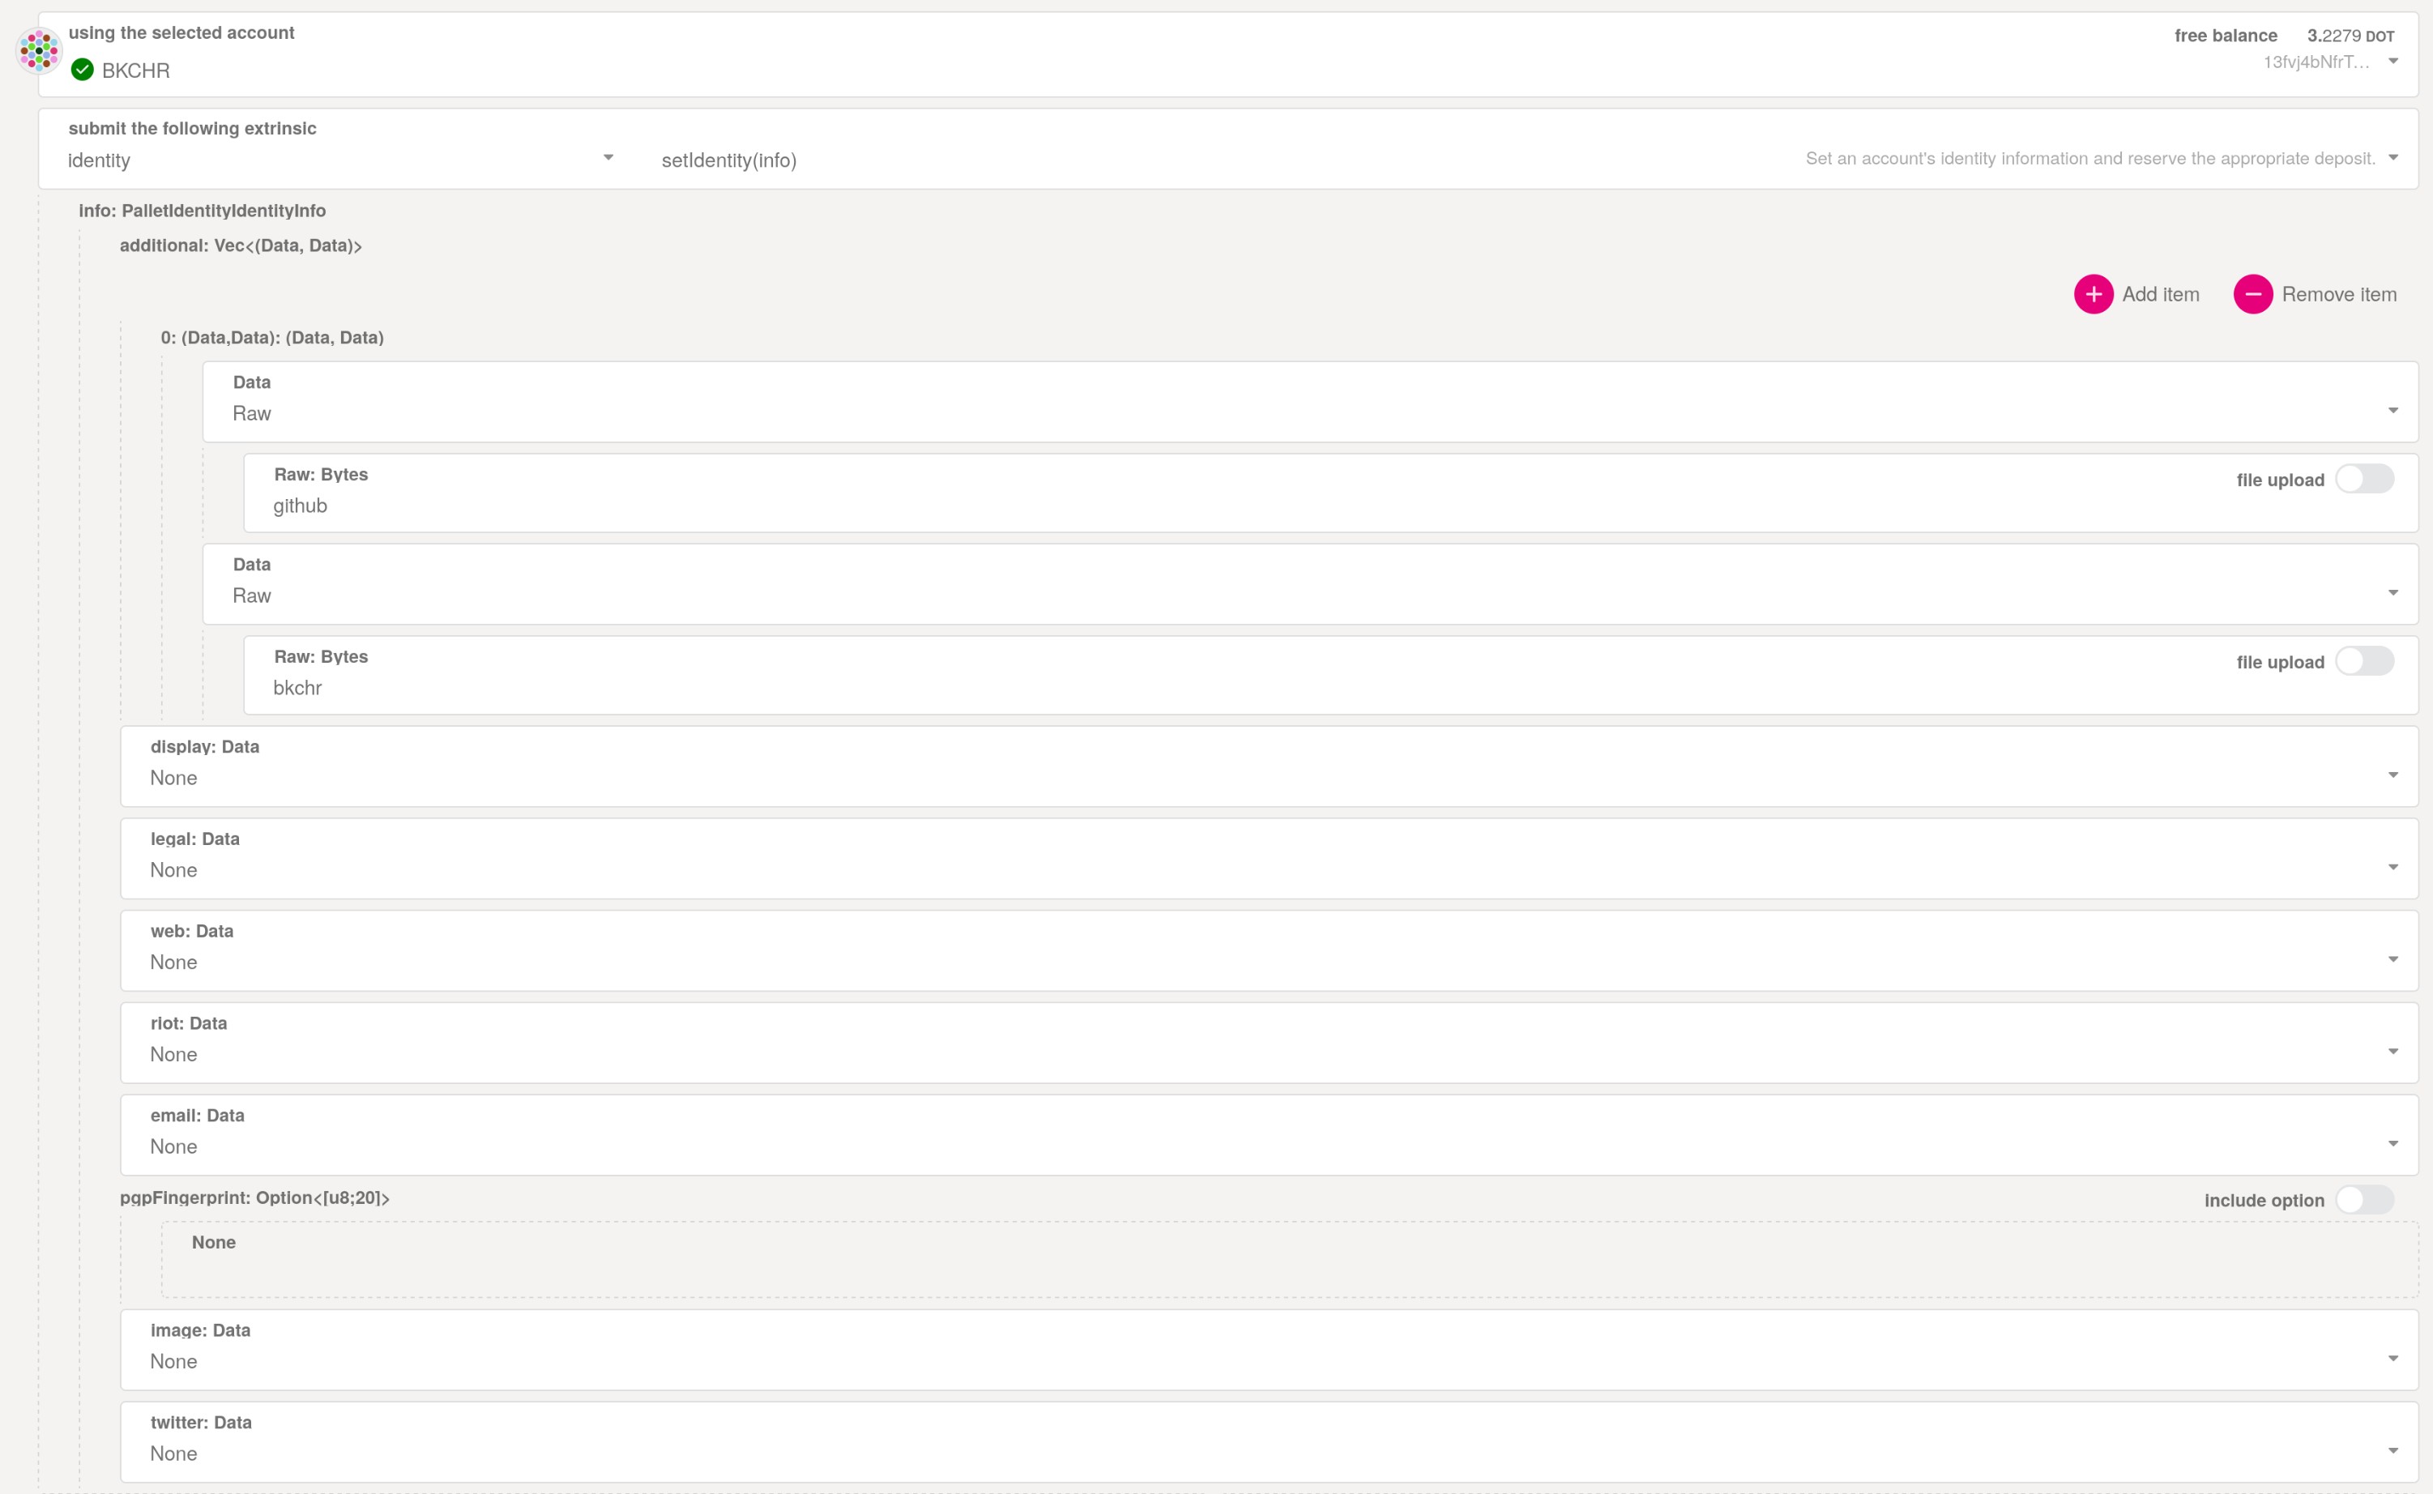Image resolution: width=2433 pixels, height=1494 pixels.
Task: Click the 0: (Data,Data) item label
Action: 273,337
